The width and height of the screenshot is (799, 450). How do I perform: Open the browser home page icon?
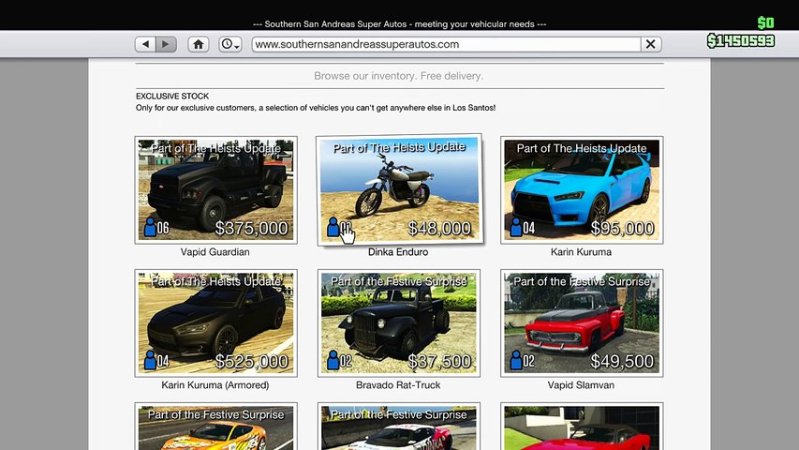click(x=199, y=44)
